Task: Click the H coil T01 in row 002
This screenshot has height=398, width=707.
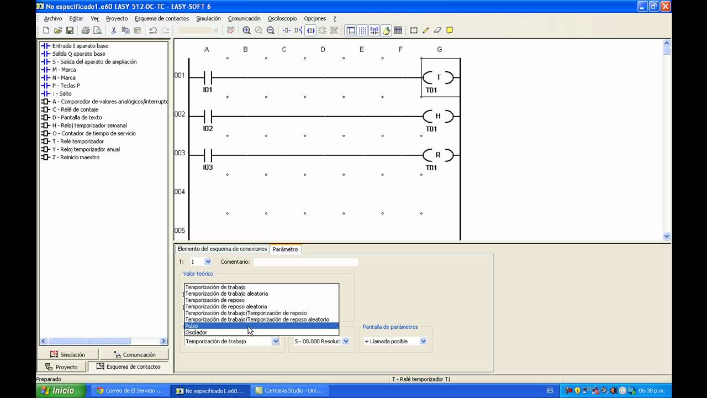Action: (439, 117)
